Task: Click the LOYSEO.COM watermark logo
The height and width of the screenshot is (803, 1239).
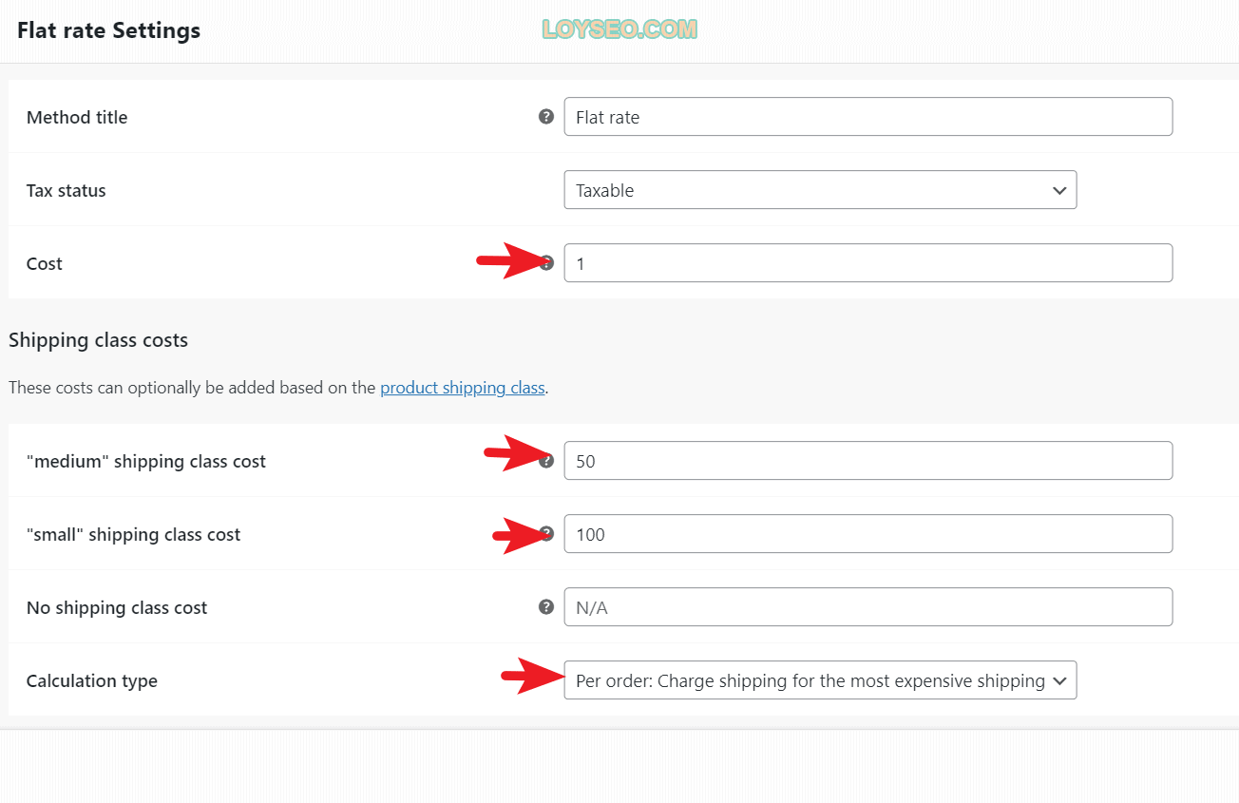Action: coord(619,29)
